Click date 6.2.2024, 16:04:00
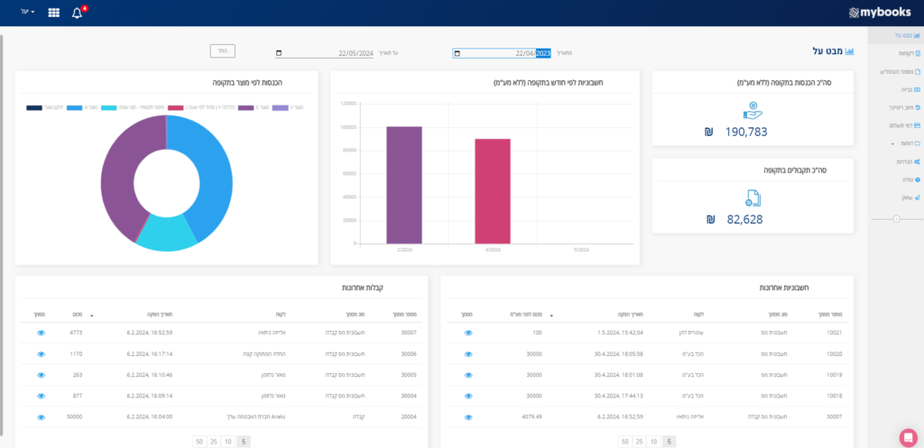This screenshot has height=448, width=924. pyautogui.click(x=150, y=416)
